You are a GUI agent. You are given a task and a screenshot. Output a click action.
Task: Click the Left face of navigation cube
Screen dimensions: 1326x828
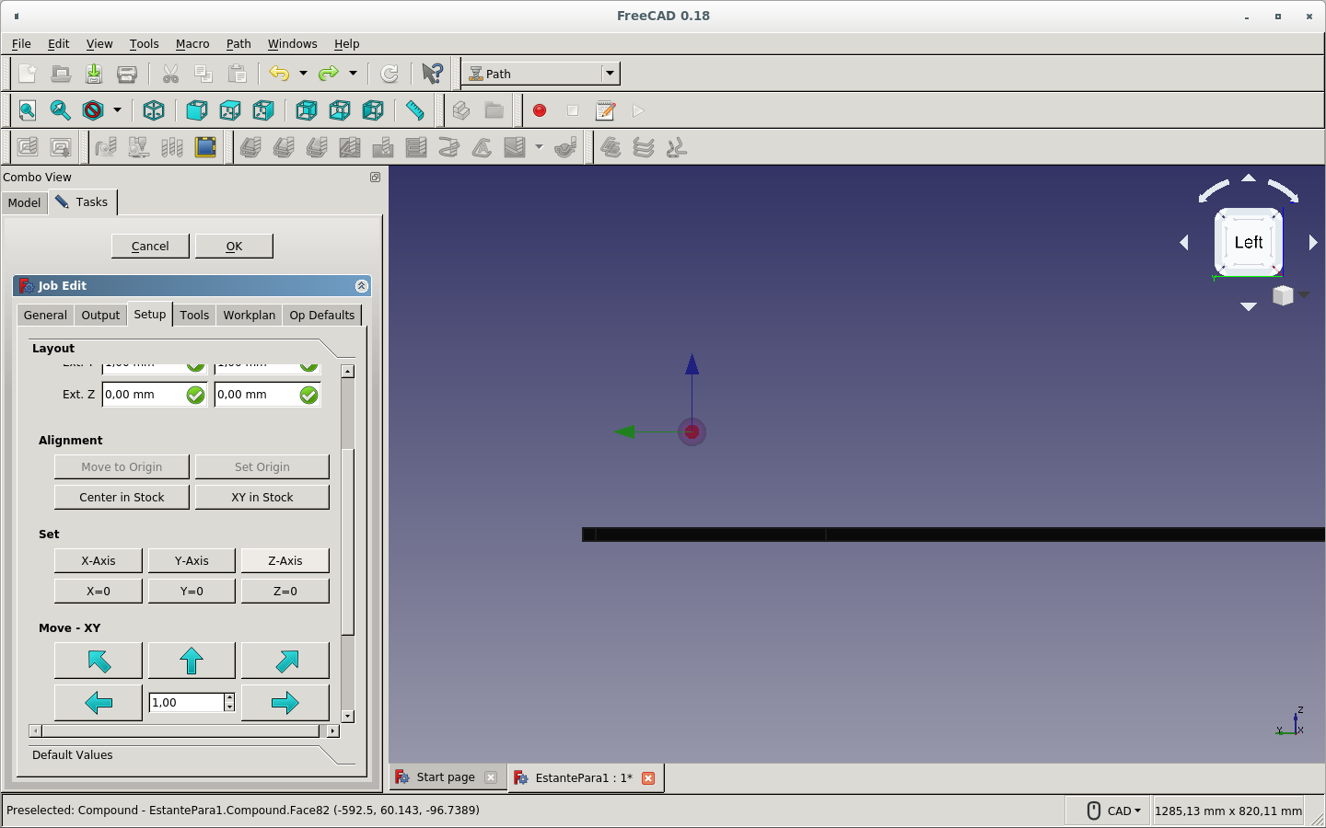pos(1249,242)
